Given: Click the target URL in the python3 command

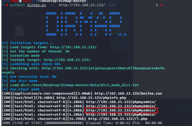Looking at the screenshot, I should click(x=82, y=5).
